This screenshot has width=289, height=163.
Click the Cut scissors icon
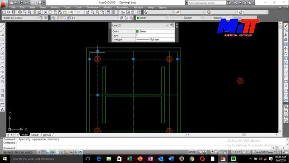[45, 12]
